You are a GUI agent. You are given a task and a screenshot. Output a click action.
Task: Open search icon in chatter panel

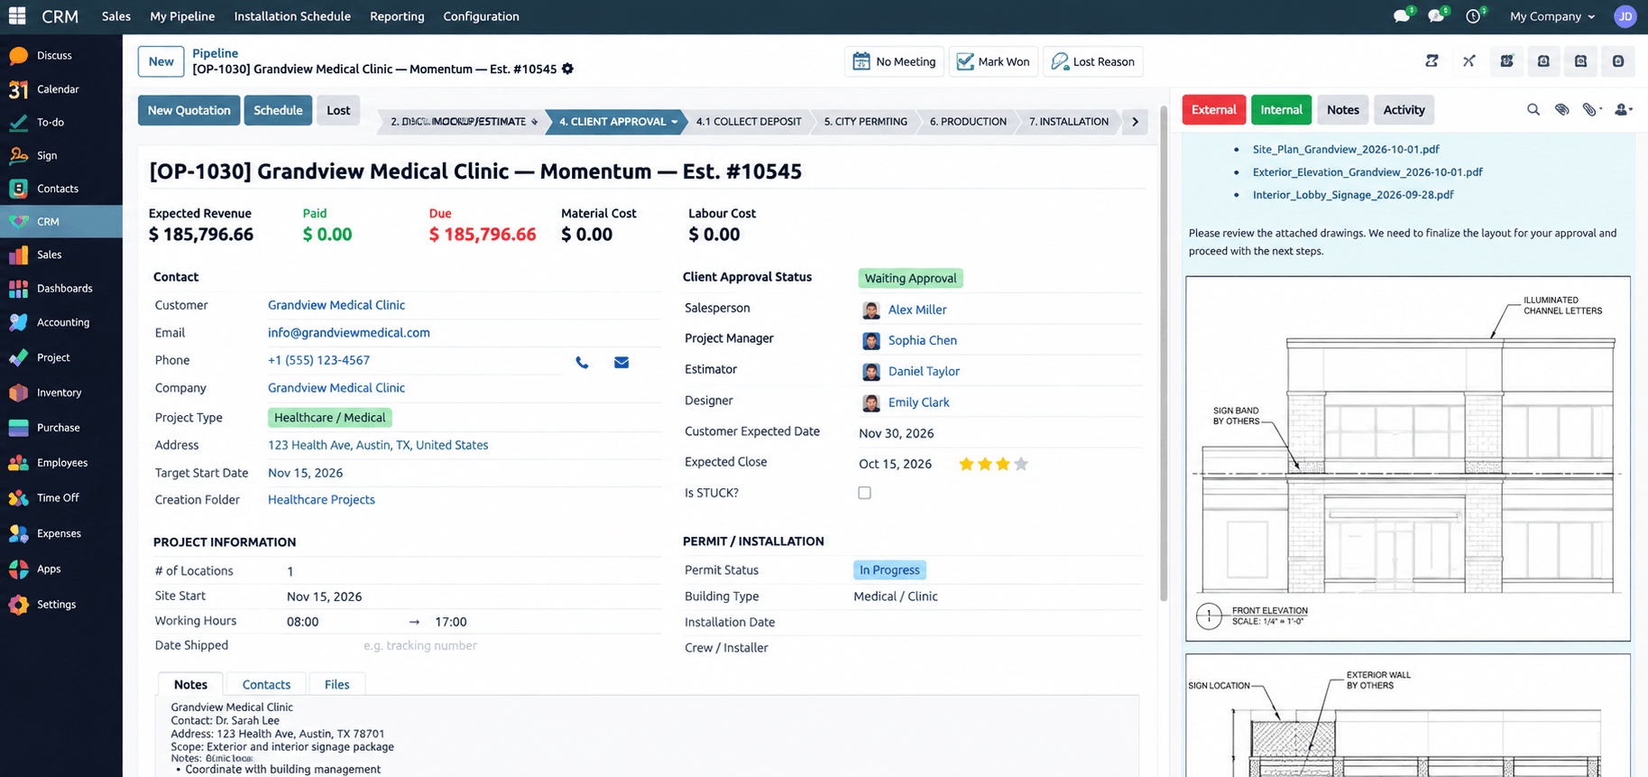click(1533, 109)
